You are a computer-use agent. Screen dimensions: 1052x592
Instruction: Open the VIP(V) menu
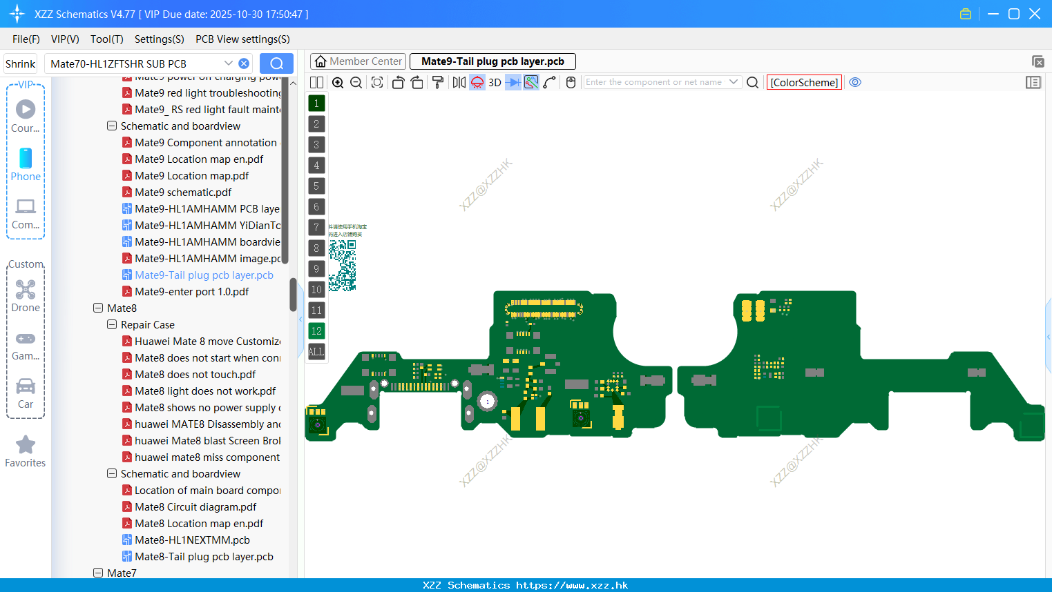(65, 39)
